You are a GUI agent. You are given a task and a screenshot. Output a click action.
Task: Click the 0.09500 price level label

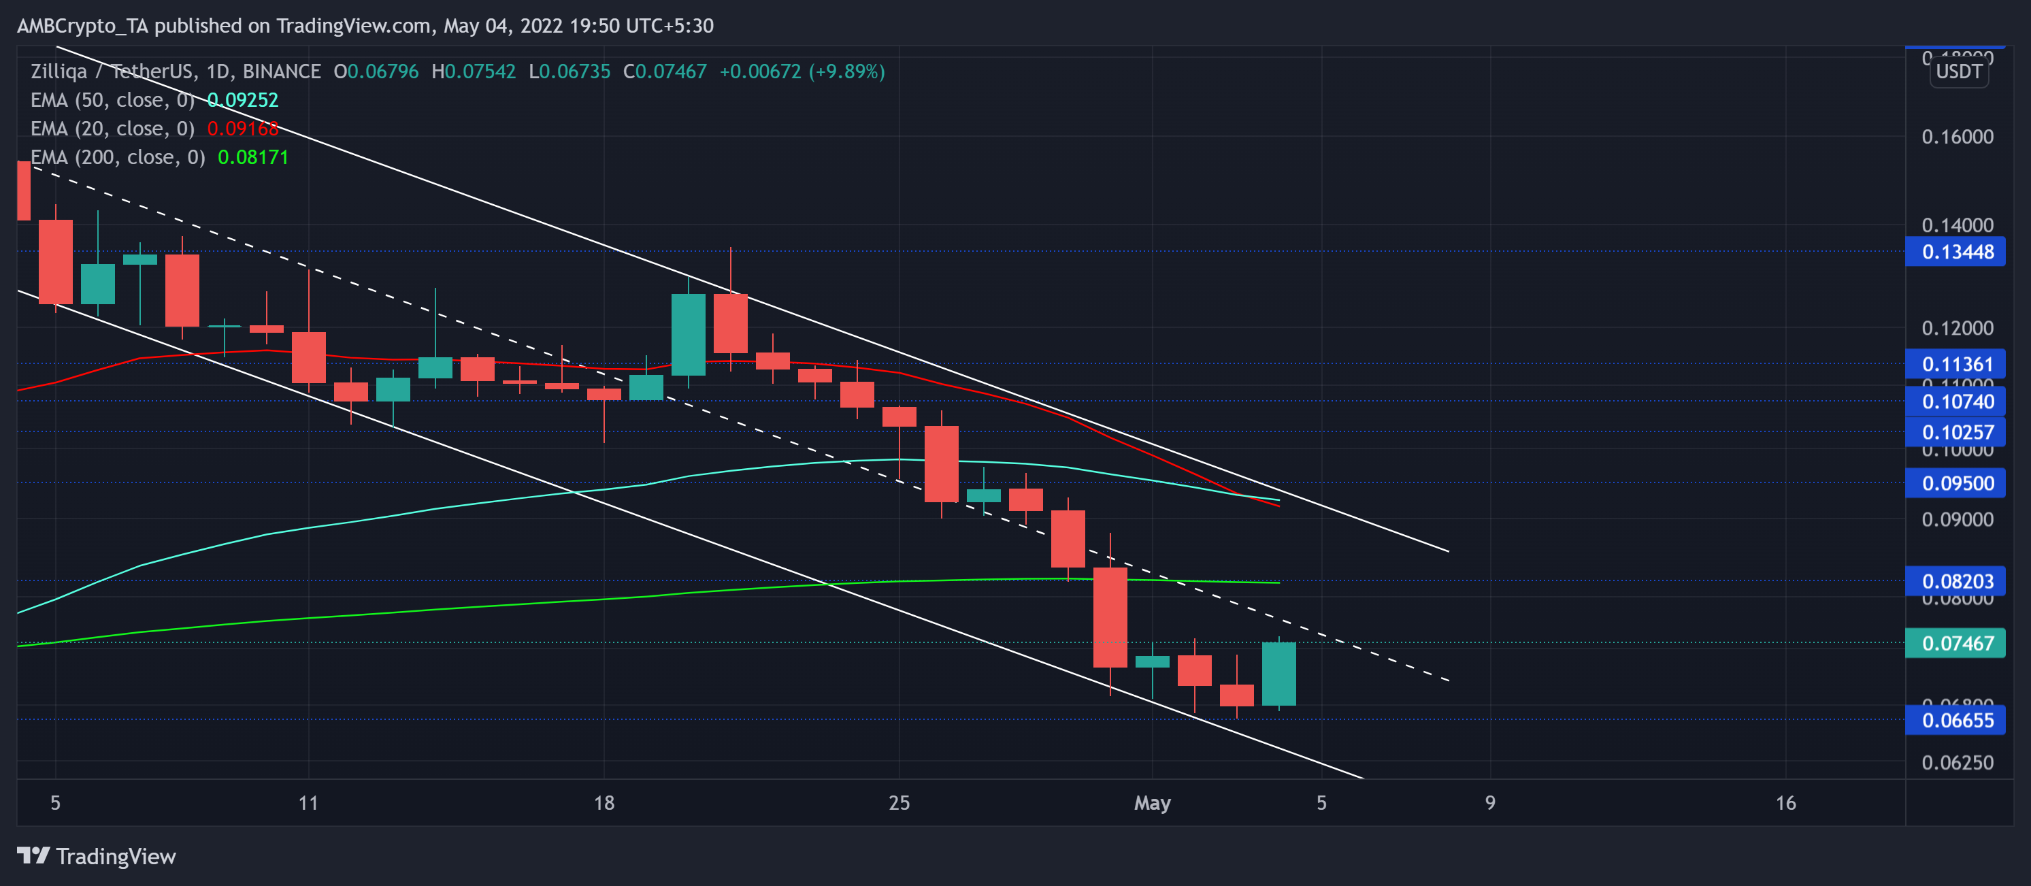pyautogui.click(x=1955, y=483)
